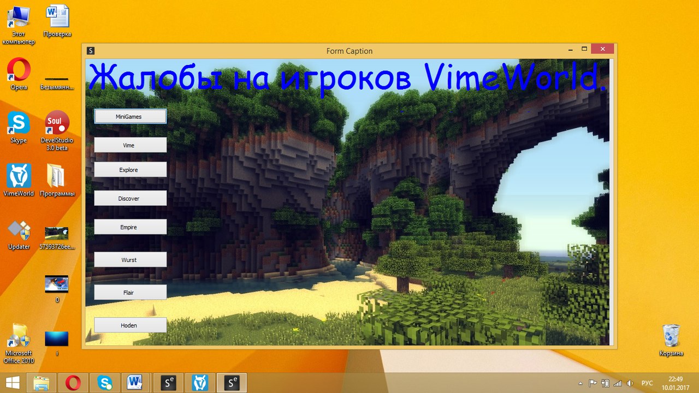Choose the Discover button

tap(130, 198)
